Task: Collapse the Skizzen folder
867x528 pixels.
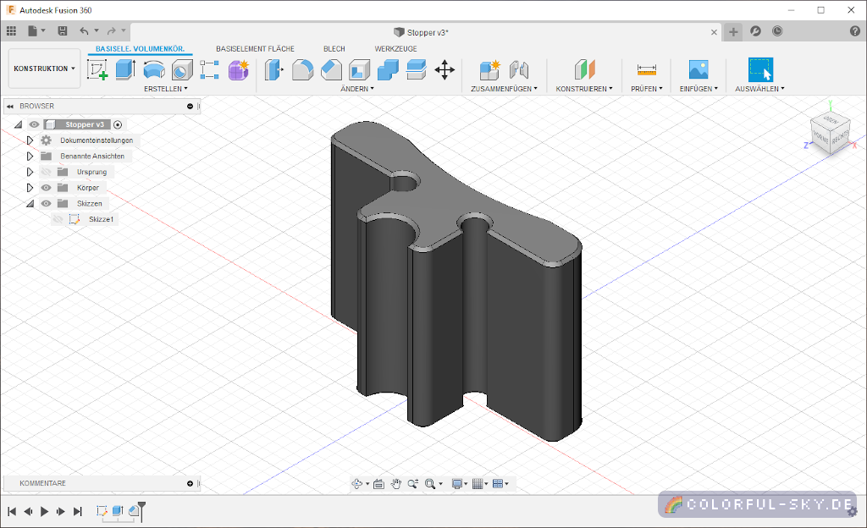Action: coord(30,204)
